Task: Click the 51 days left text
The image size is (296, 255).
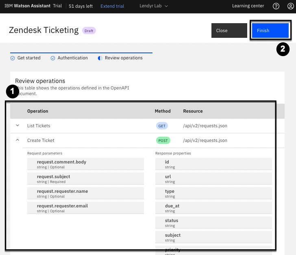Action: [x=81, y=6]
